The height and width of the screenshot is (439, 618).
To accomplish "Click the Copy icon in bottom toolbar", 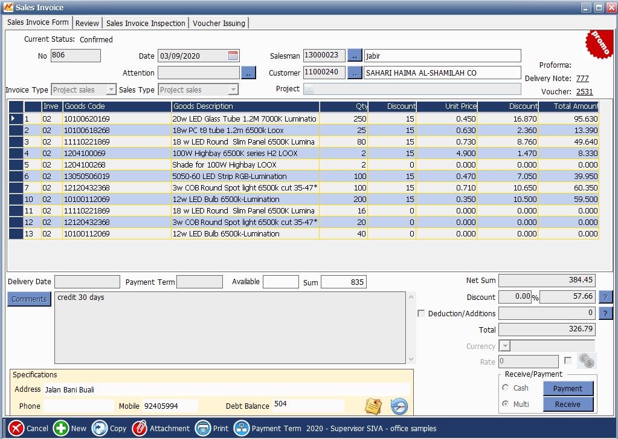I will (x=100, y=428).
